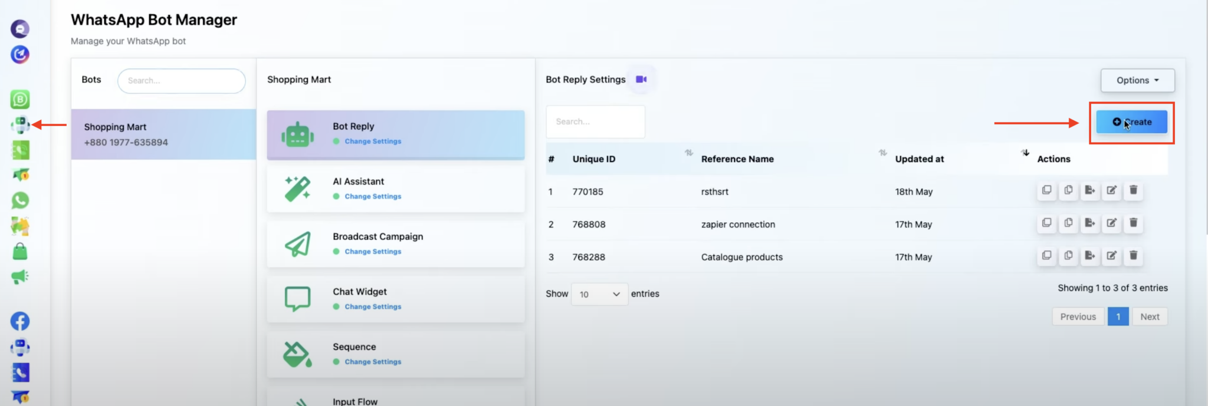This screenshot has height=406, width=1208.
Task: Select page 1 in pagination
Action: tap(1118, 316)
